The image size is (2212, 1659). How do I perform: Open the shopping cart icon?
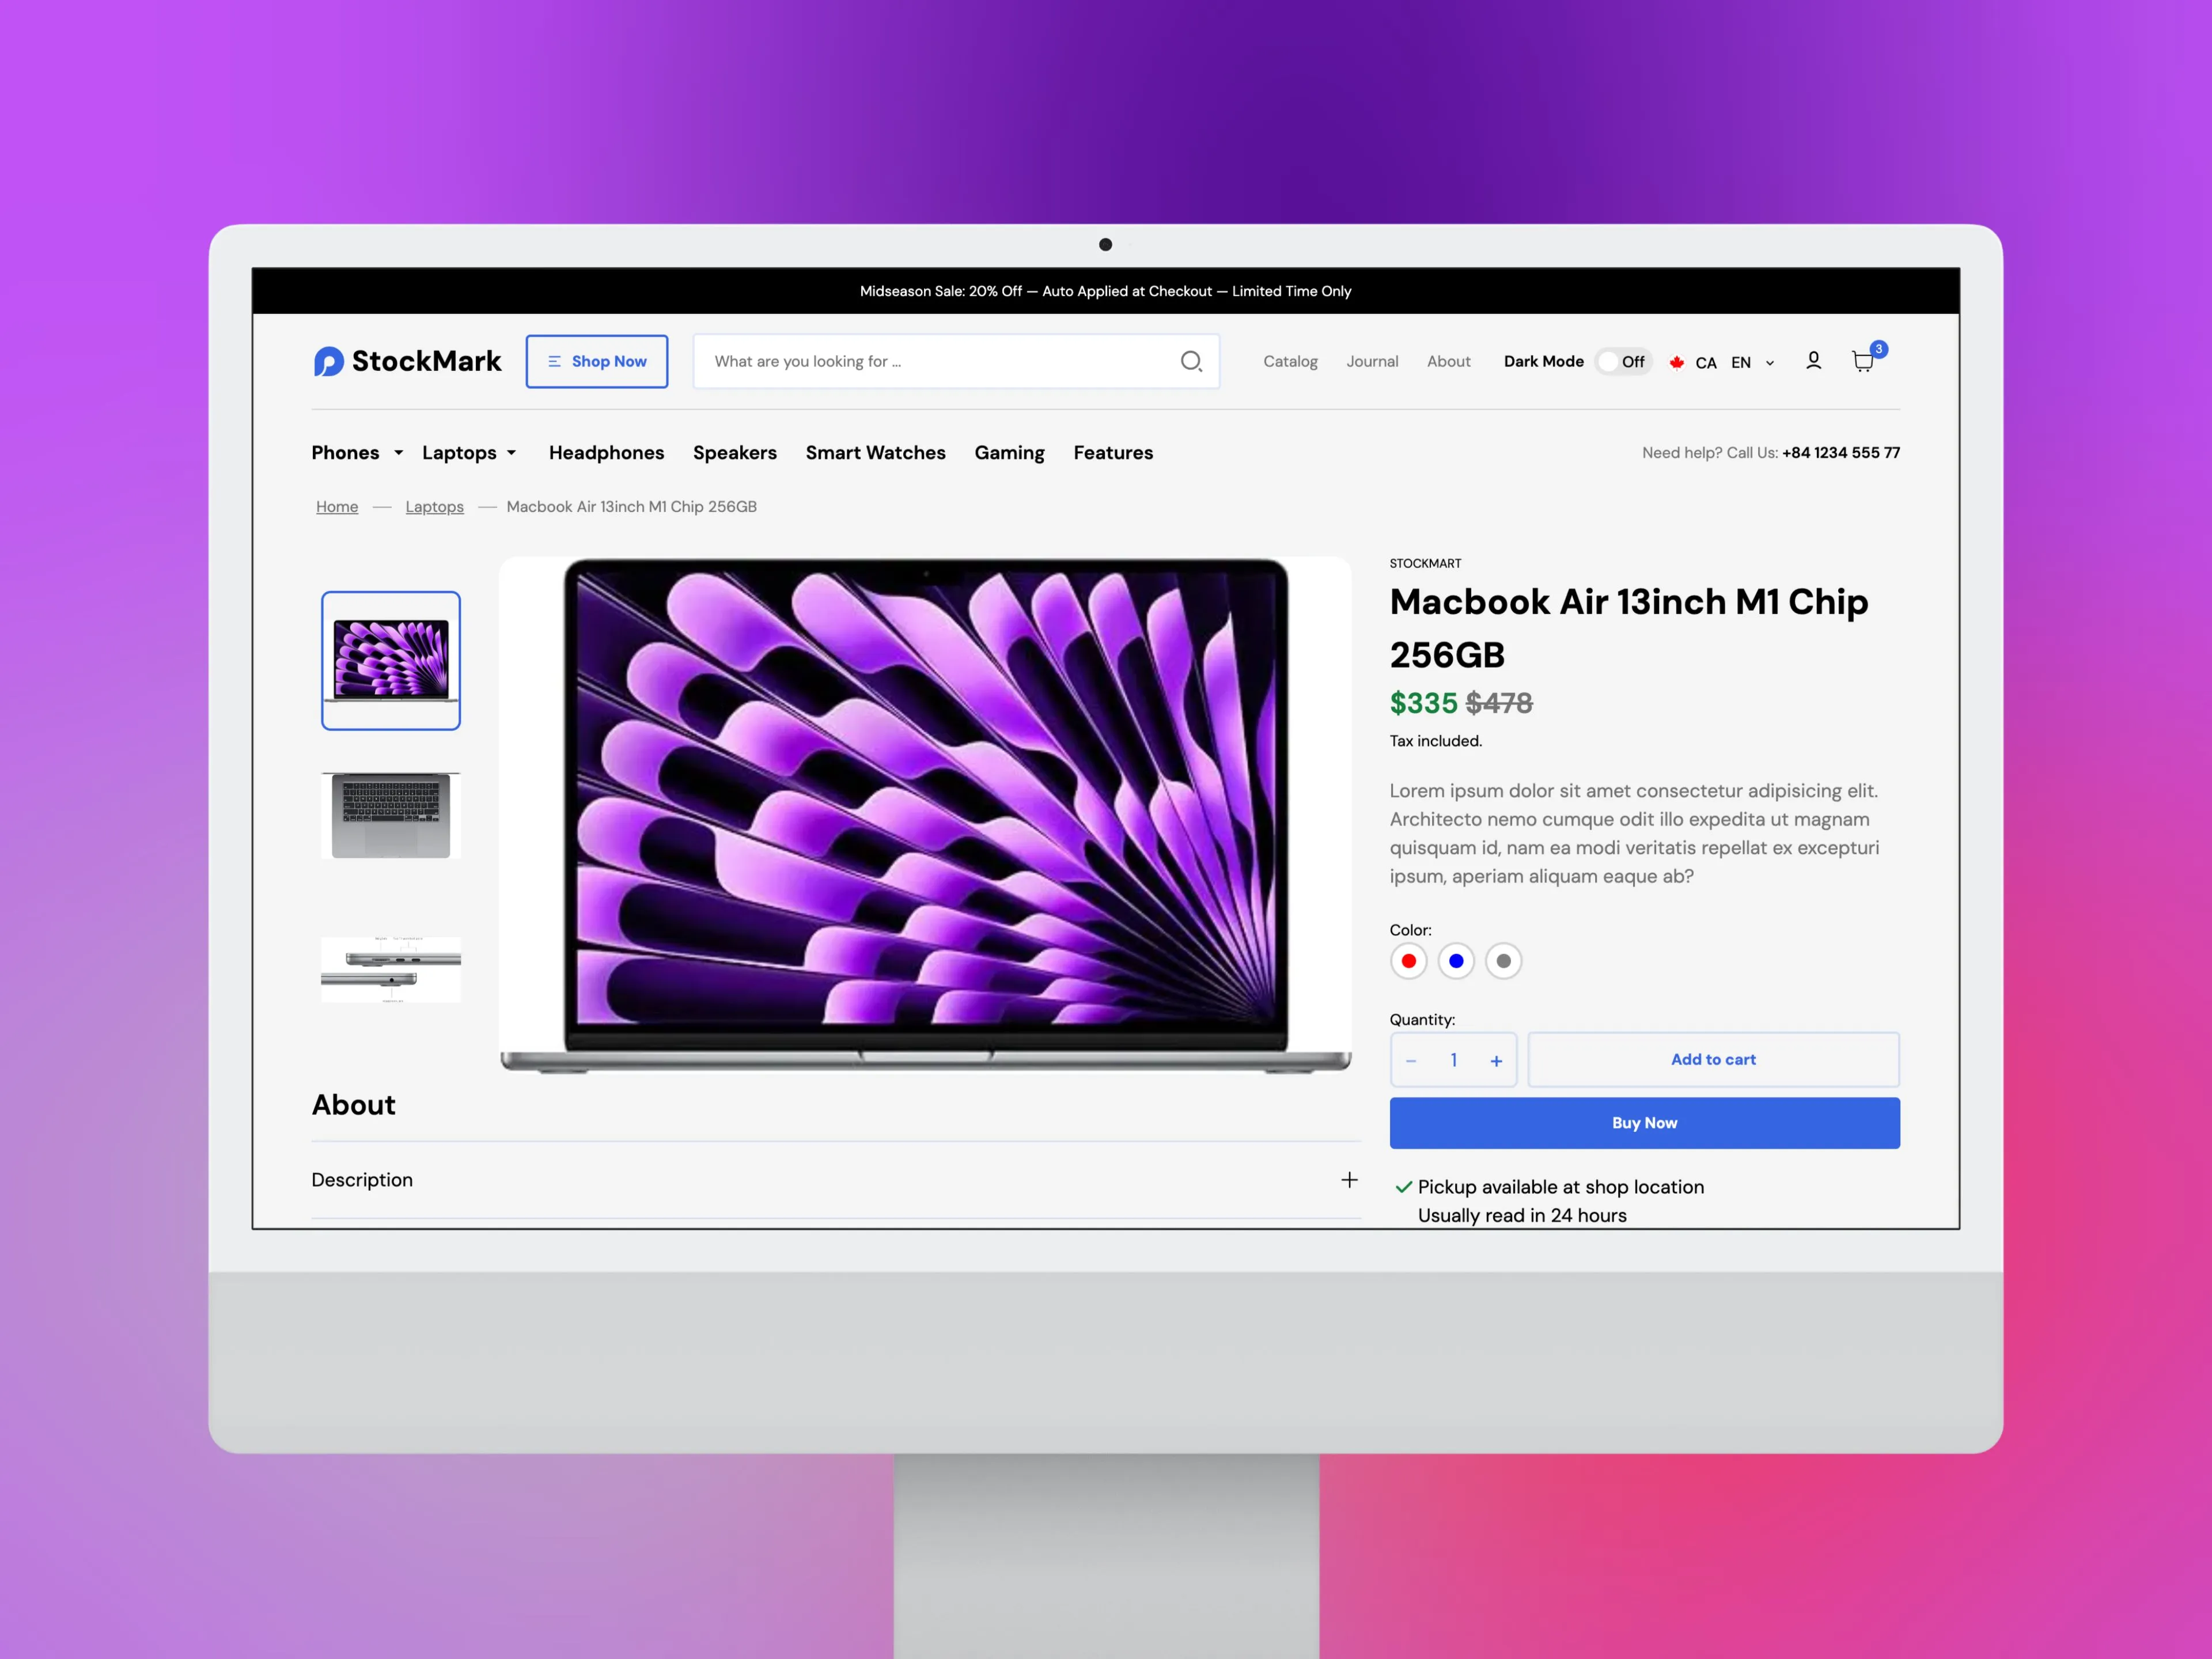(x=1863, y=361)
